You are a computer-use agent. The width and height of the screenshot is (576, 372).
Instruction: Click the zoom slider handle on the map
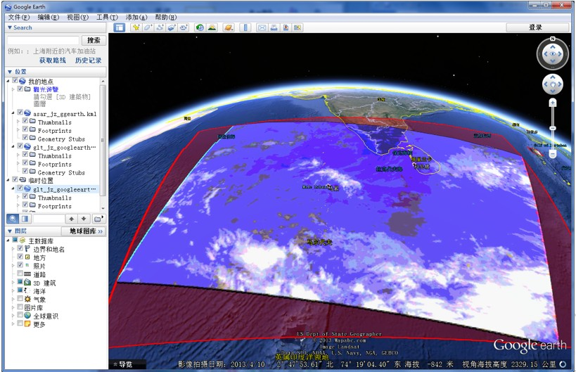click(553, 128)
